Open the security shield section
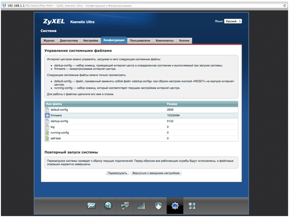The image size is (289, 217). pyautogui.click(x=158, y=206)
